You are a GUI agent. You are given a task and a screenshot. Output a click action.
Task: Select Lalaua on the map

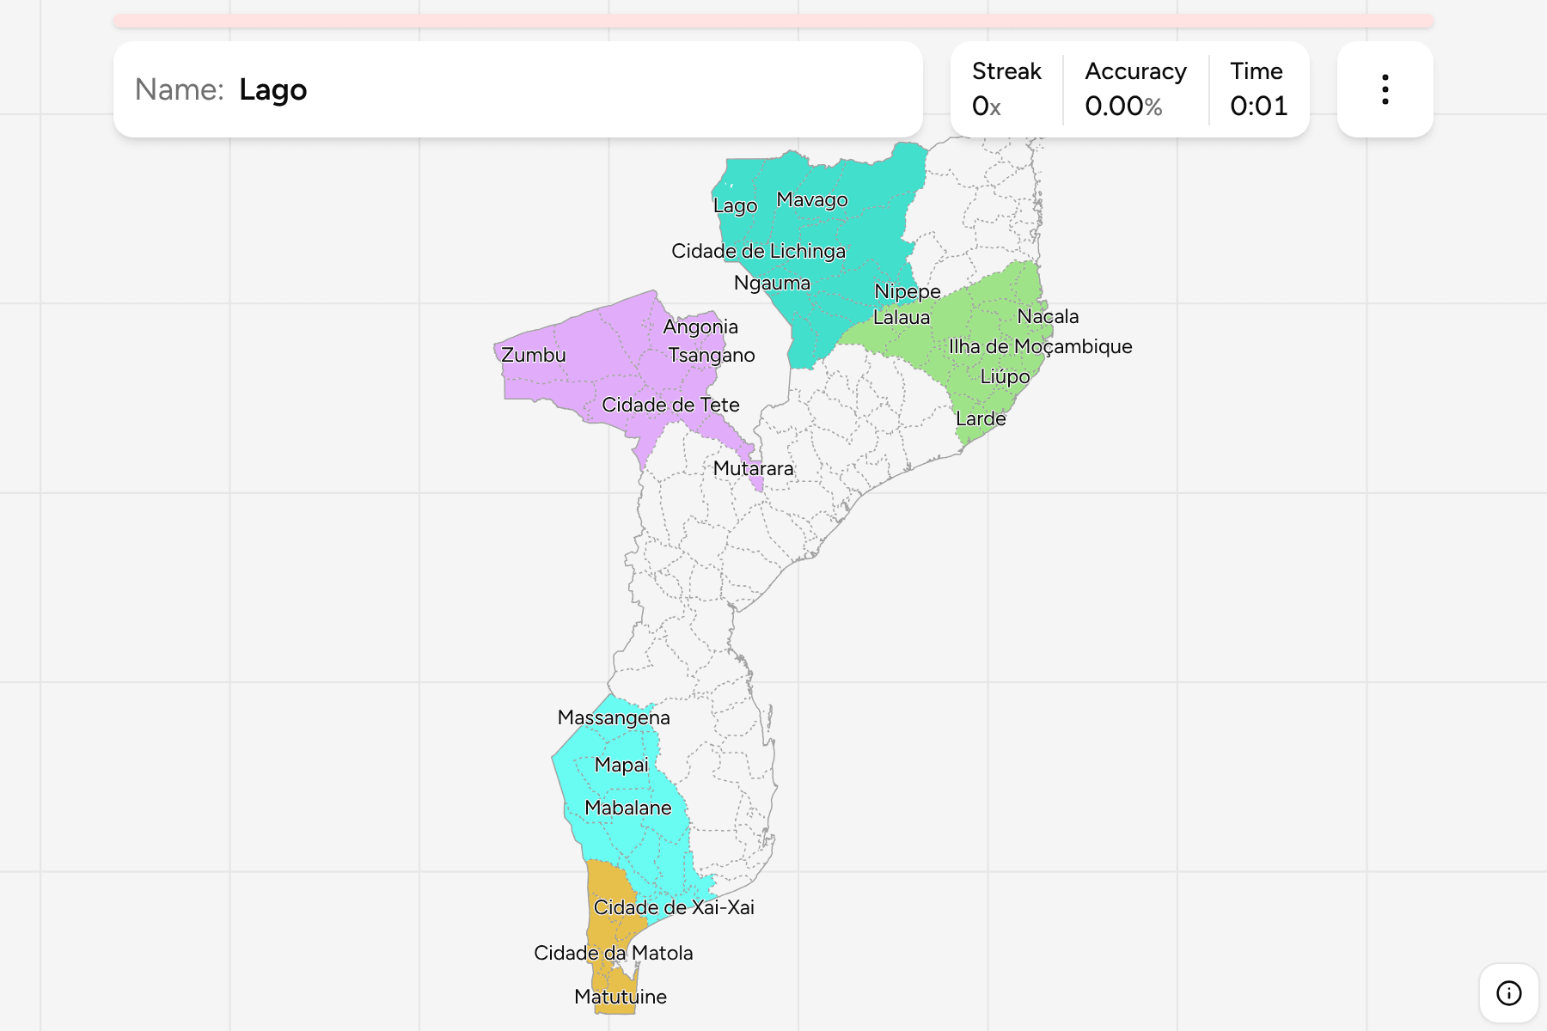point(902,317)
